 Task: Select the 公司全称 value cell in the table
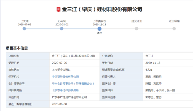click(x=74, y=56)
